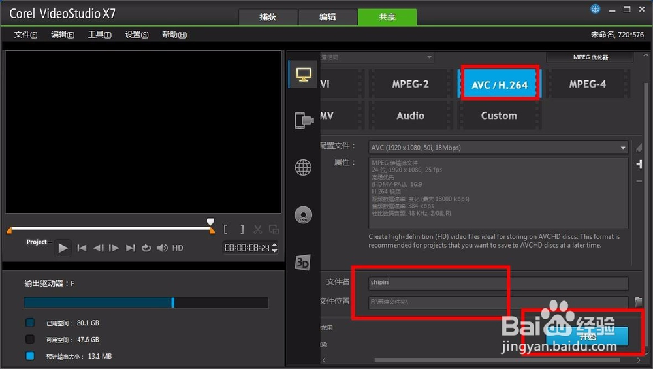Image resolution: width=653 pixels, height=369 pixels.
Task: Choose the Custom format
Action: (499, 116)
